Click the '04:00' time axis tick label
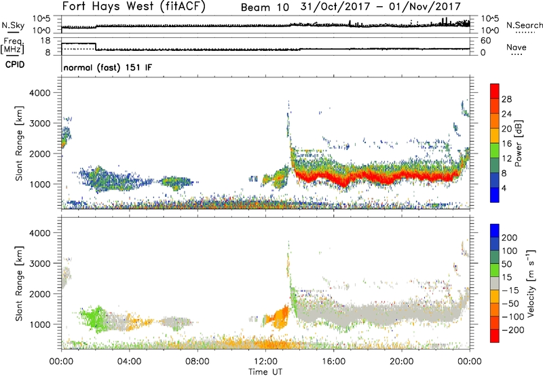Viewport: 543px width, 376px height. pos(129,362)
